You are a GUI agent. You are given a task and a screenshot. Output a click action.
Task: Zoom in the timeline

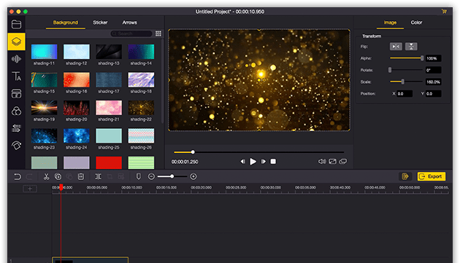click(x=193, y=176)
